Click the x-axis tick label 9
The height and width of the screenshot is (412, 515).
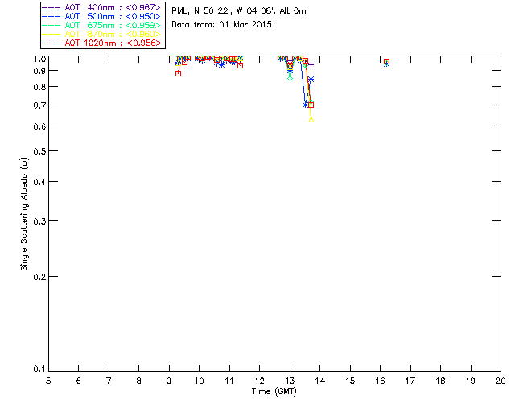pos(169,381)
